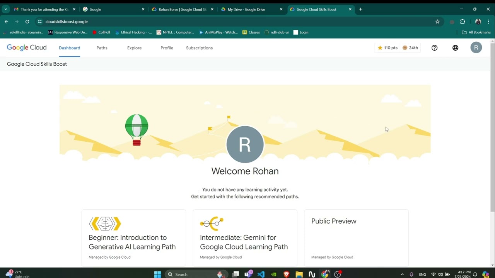Open the network, volume and battery quick settings
The height and width of the screenshot is (278, 495).
[440, 275]
